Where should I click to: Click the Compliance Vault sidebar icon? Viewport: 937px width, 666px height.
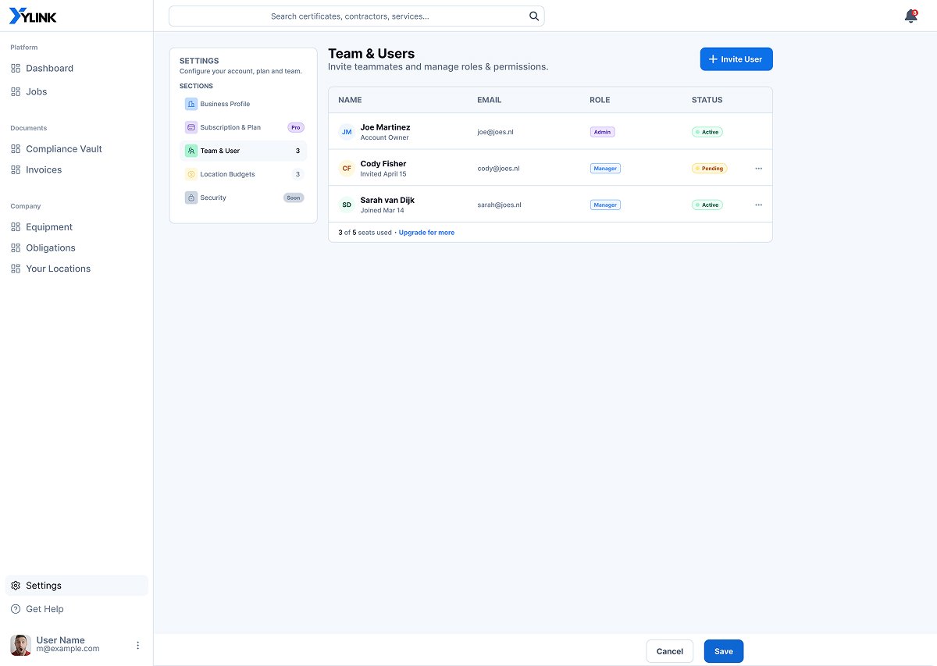tap(16, 148)
